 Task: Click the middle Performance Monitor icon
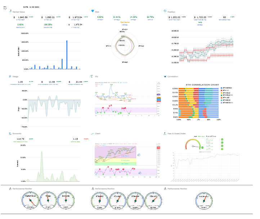click(93, 189)
